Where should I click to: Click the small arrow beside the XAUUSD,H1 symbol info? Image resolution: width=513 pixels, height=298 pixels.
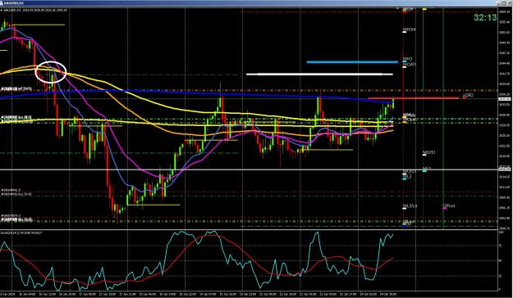(2, 11)
